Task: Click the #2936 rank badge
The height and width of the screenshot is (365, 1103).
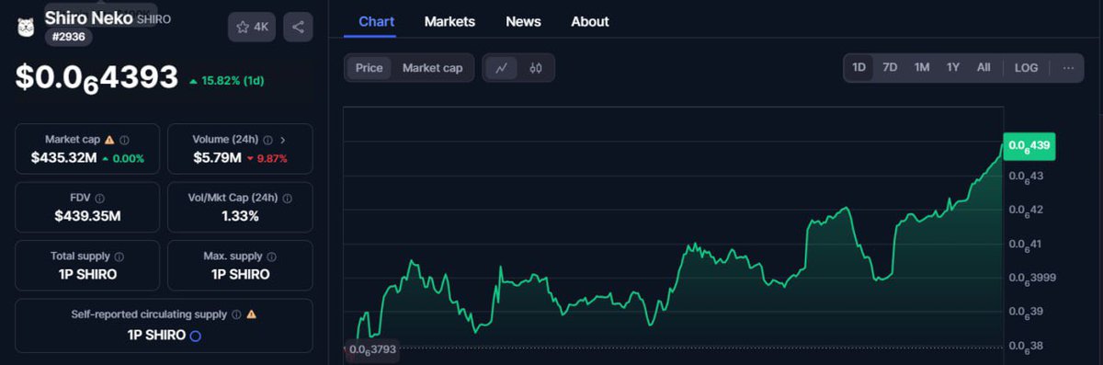Action: (x=68, y=37)
